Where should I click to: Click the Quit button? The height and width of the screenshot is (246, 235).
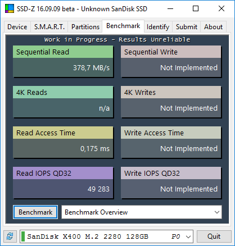click(x=214, y=236)
